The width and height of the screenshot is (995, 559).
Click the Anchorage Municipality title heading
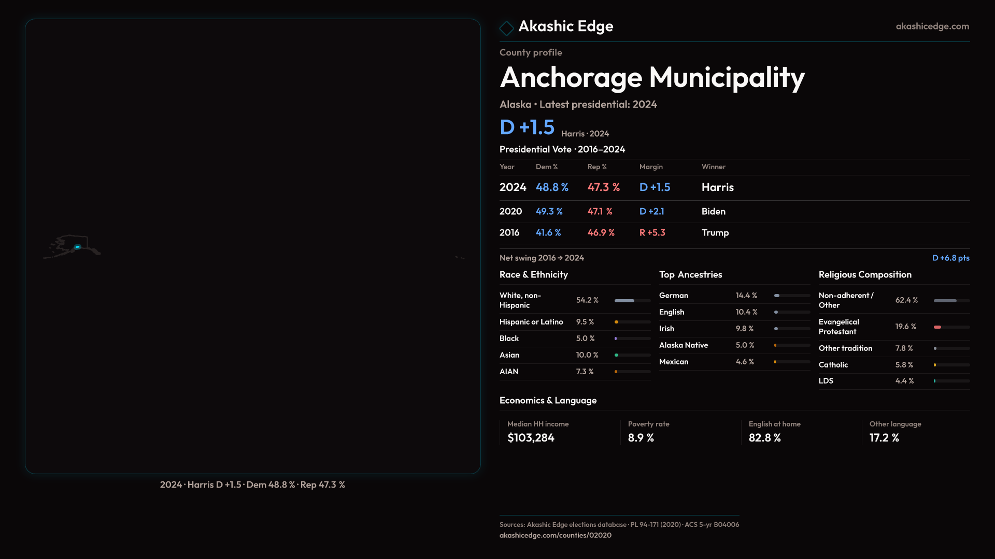pyautogui.click(x=652, y=78)
